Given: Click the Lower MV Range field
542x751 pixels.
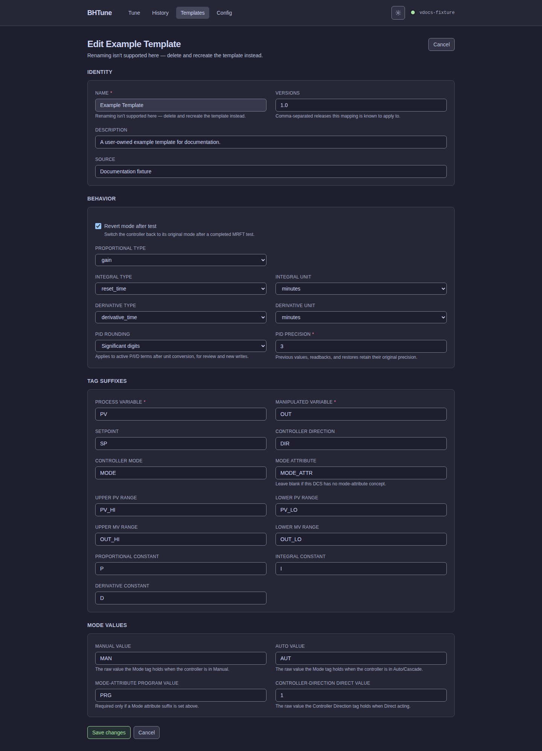Looking at the screenshot, I should (x=361, y=539).
